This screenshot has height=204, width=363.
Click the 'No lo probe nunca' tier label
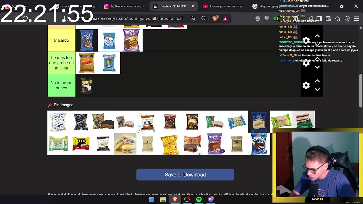pos(62,85)
